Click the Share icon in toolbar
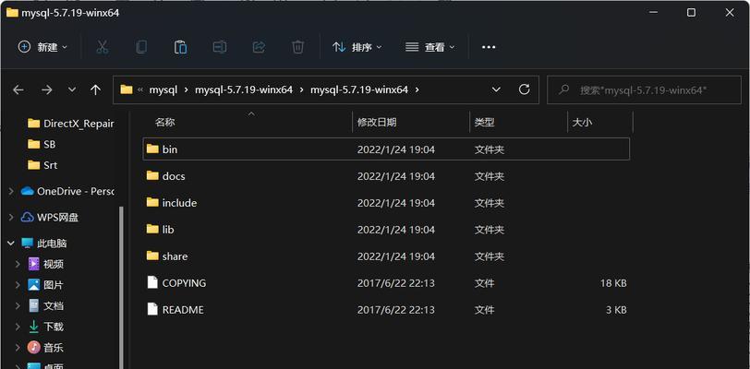The height and width of the screenshot is (369, 750). pos(259,47)
